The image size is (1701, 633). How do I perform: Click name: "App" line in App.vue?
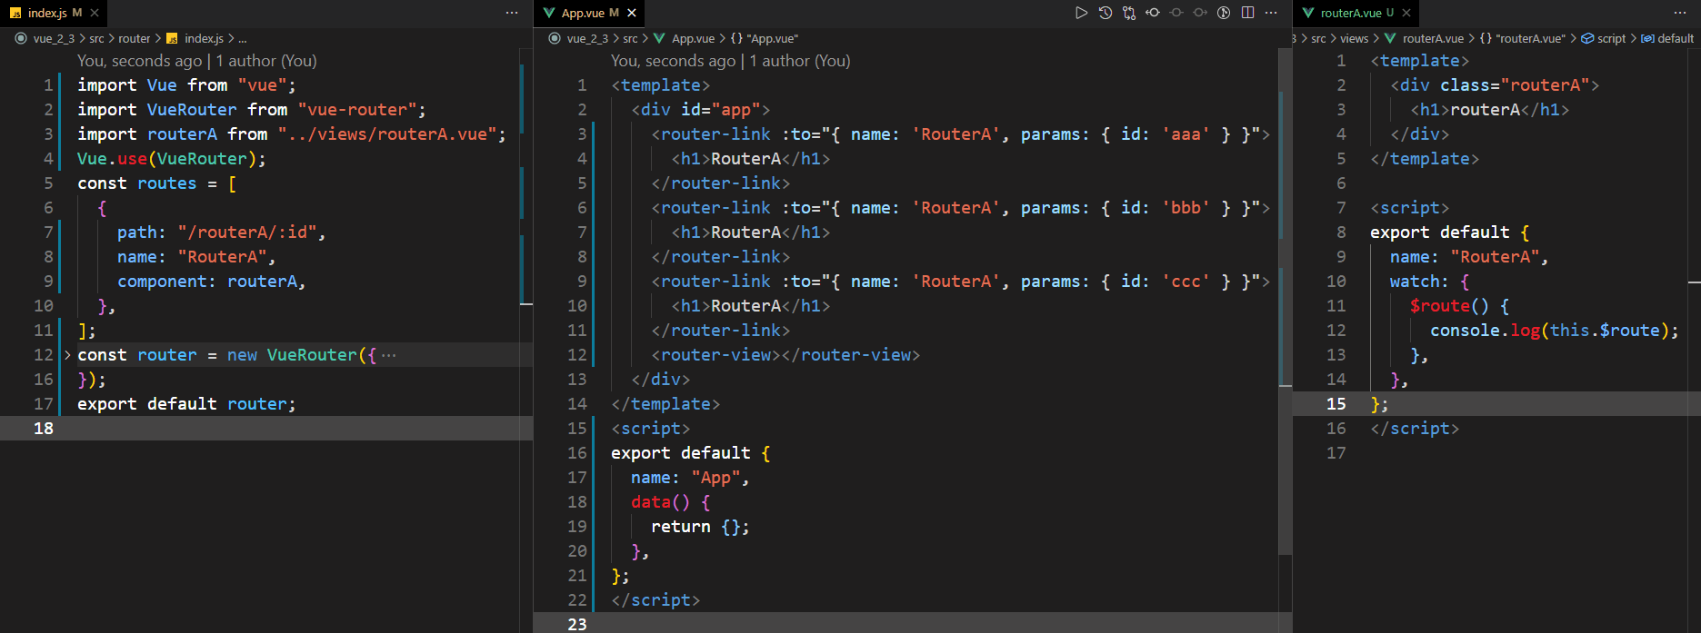(690, 478)
